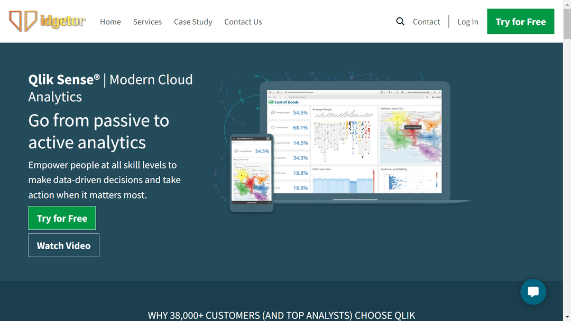Tap the hamburger menu in phone mockup
The image size is (571, 321).
pos(268,139)
